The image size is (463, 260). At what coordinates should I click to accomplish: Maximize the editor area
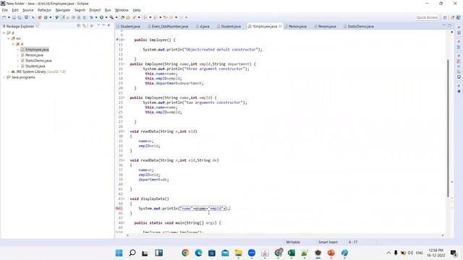pos(449,26)
